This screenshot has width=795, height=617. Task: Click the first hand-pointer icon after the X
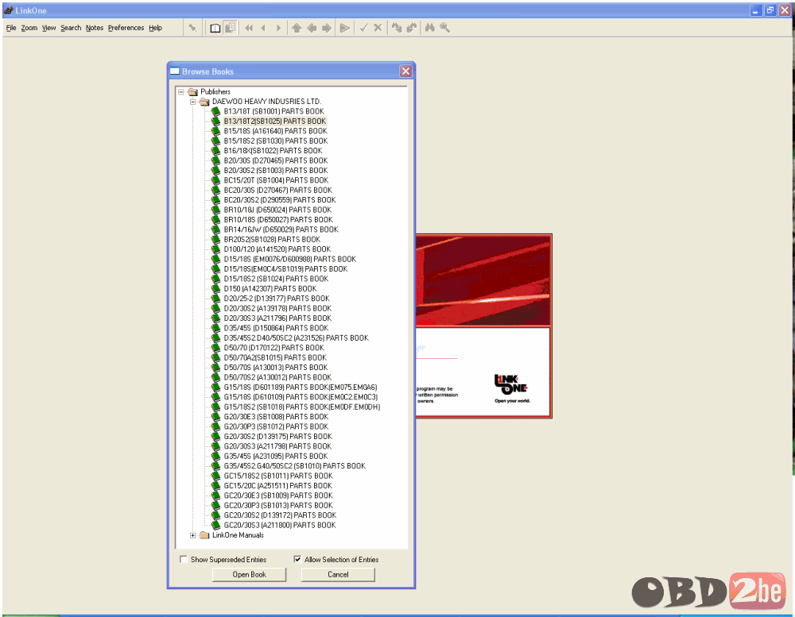click(x=397, y=28)
